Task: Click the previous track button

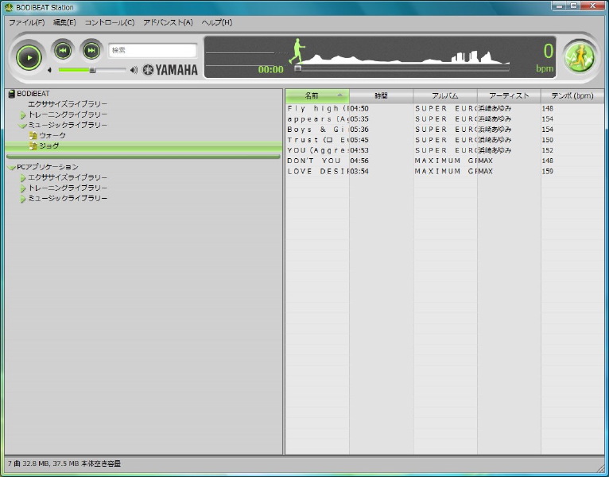Action: 63,51
